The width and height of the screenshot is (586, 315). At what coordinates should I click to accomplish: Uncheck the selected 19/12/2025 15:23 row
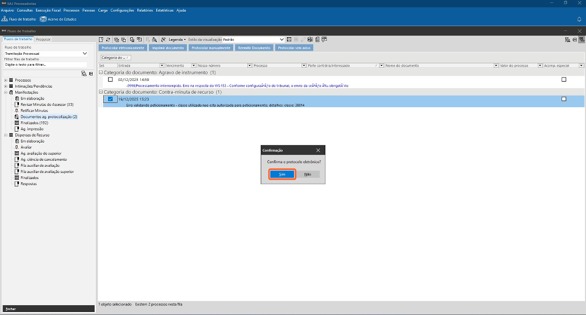click(x=111, y=99)
